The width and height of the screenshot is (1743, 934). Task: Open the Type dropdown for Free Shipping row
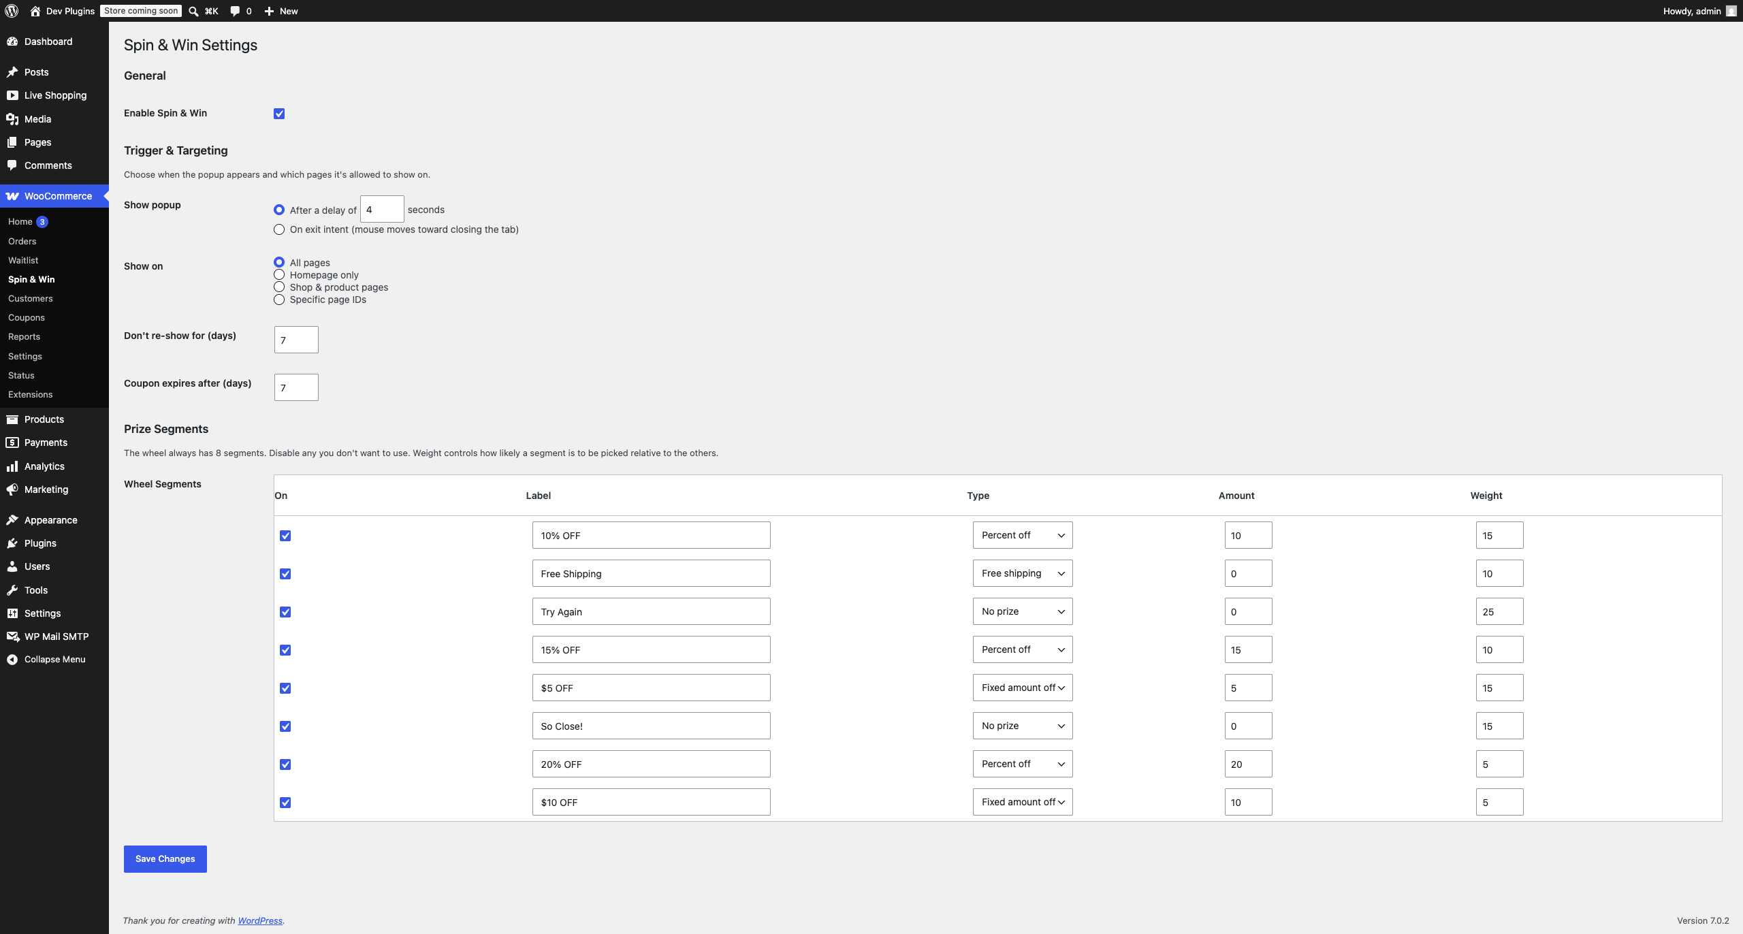tap(1023, 573)
